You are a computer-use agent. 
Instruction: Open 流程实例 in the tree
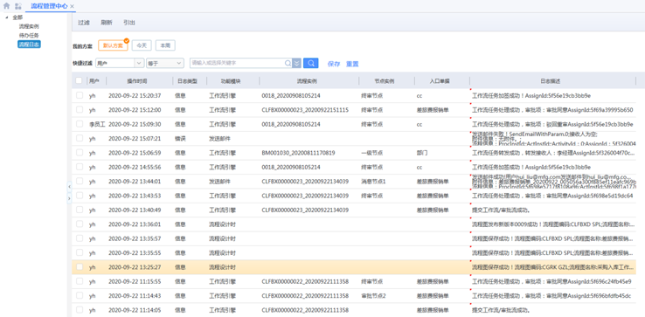click(x=29, y=27)
